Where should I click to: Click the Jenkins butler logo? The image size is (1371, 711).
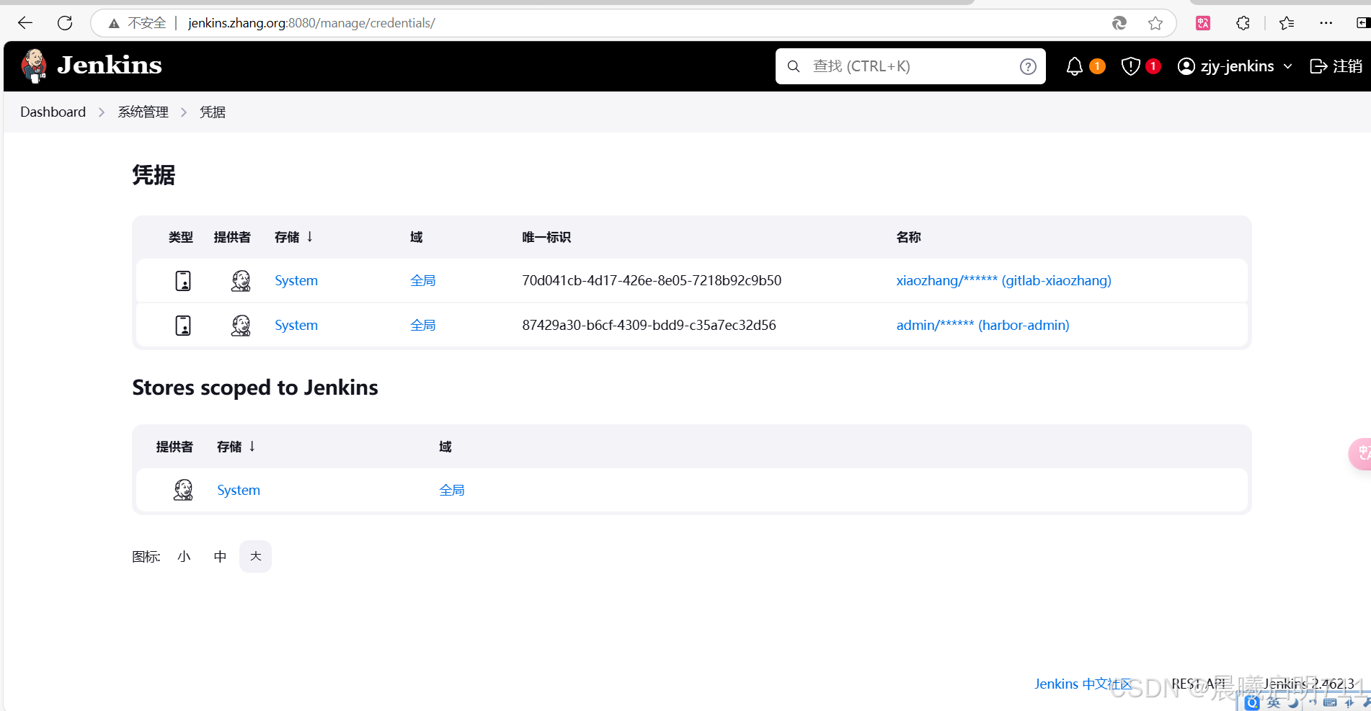34,66
